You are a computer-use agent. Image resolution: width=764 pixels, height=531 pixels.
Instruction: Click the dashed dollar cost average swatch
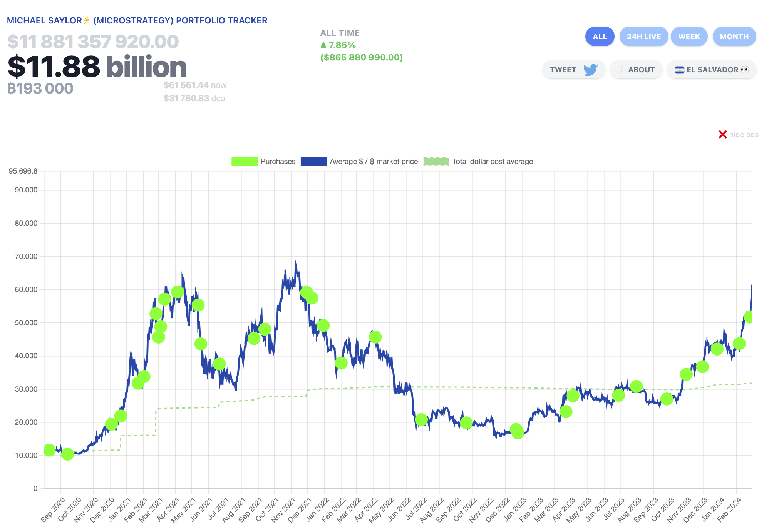coord(436,162)
